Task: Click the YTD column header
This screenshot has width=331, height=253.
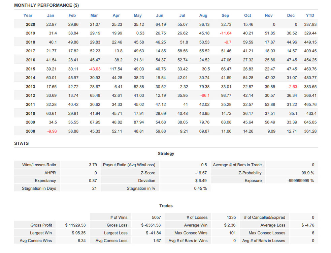Action: tap(310, 16)
